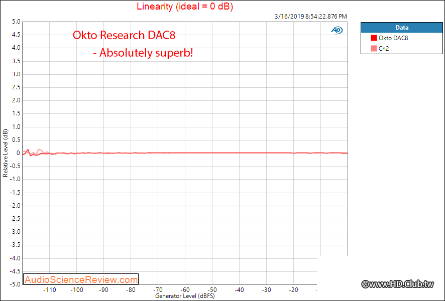Click the '-60' generator level tick
The image size is (445, 301).
(185, 290)
